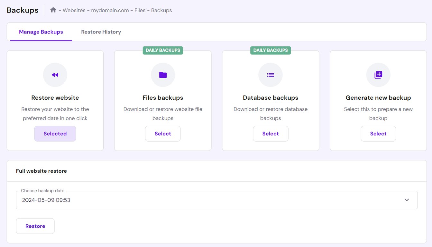
Task: Click the chevron on the backup date selector
Action: point(406,200)
